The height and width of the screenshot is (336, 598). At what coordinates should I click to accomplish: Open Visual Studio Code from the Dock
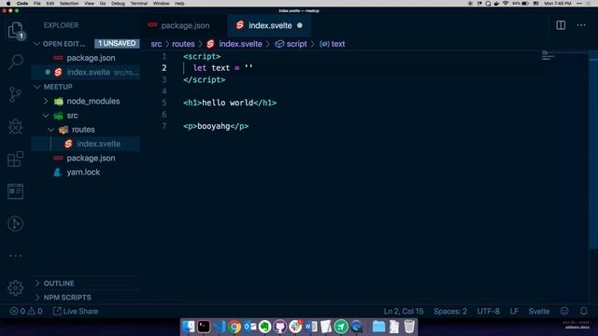[219, 327]
